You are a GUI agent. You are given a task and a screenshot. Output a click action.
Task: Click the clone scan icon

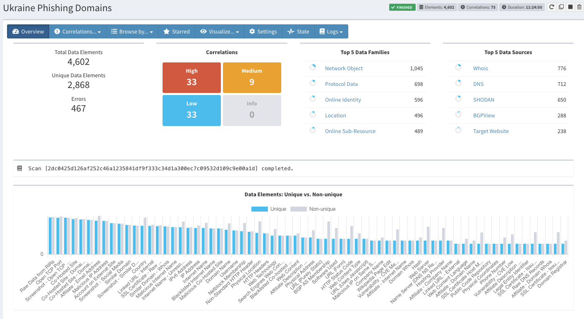tap(561, 7)
